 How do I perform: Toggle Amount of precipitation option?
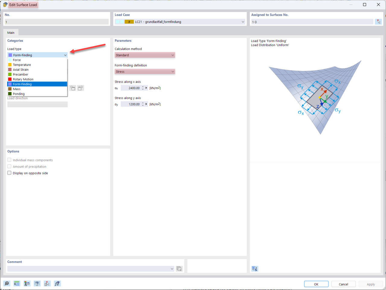(x=9, y=166)
